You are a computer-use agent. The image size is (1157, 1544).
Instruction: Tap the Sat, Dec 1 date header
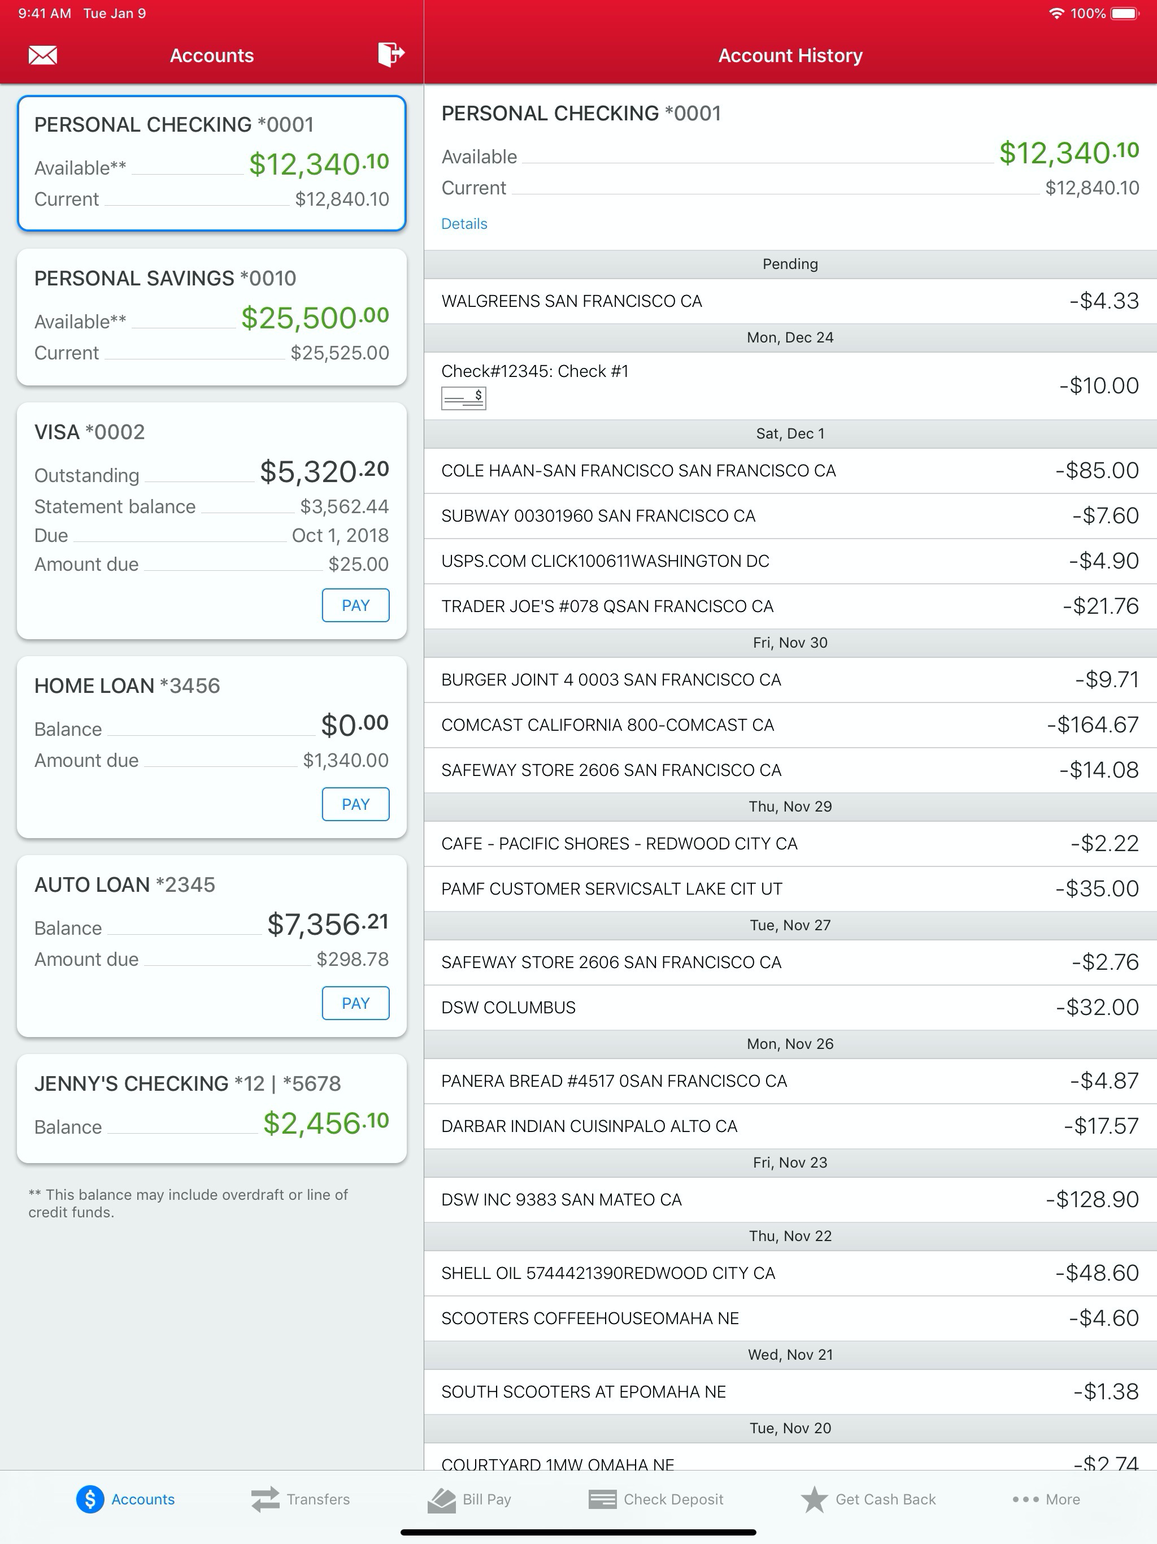(x=790, y=433)
